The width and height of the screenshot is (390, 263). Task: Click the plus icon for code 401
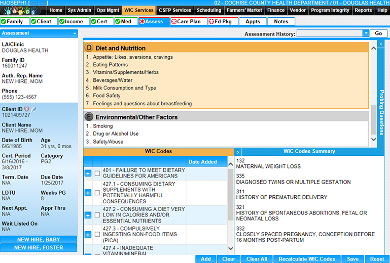point(88,173)
